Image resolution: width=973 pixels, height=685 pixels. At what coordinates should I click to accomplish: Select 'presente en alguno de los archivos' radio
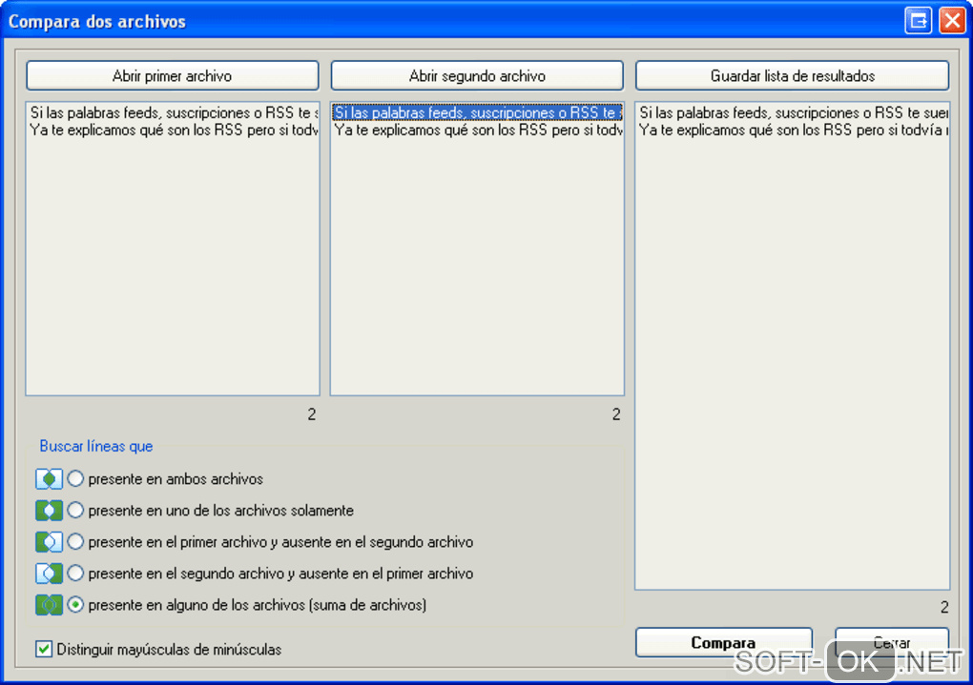pyautogui.click(x=75, y=604)
